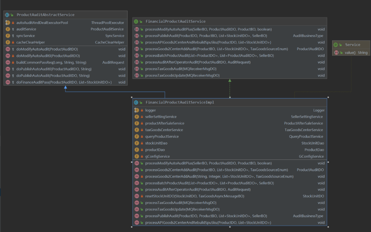Click the public icon beside processPublishAudit in FinancialProductAuditService

point(142,36)
